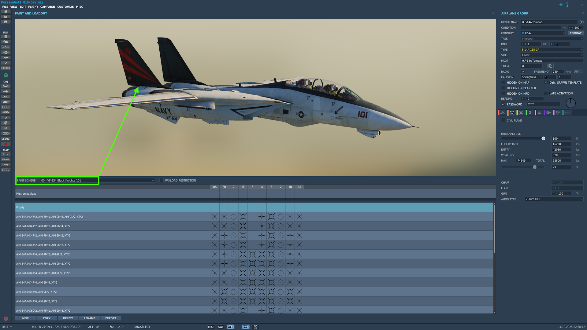Open the mission briefing clipboard icon

tap(6, 37)
